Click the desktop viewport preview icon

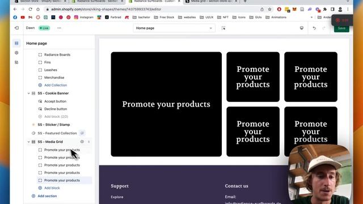tap(302, 28)
